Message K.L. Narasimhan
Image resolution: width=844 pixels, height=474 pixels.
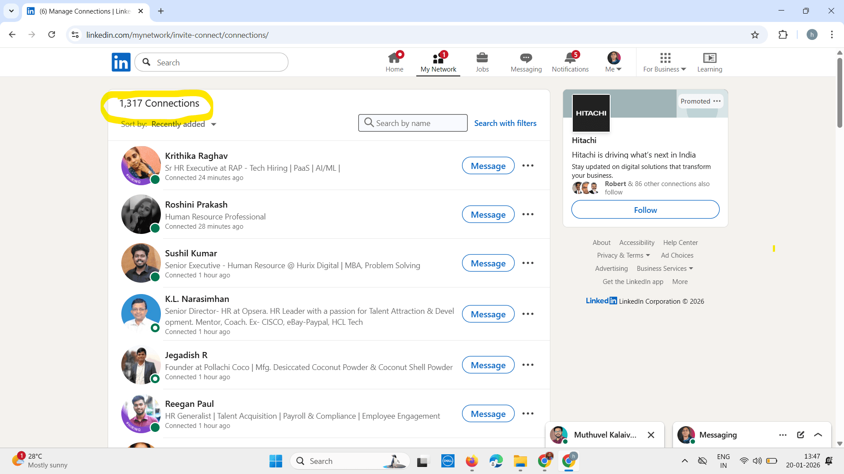488,314
